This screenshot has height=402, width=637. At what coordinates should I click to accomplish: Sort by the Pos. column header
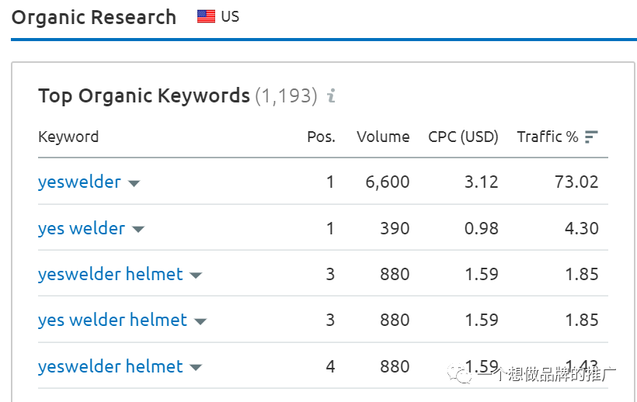(x=321, y=137)
